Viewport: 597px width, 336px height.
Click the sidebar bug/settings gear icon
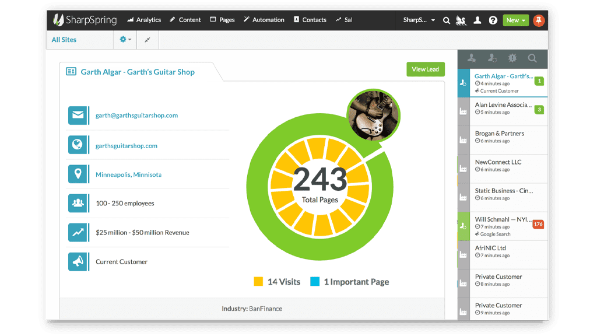click(x=512, y=58)
